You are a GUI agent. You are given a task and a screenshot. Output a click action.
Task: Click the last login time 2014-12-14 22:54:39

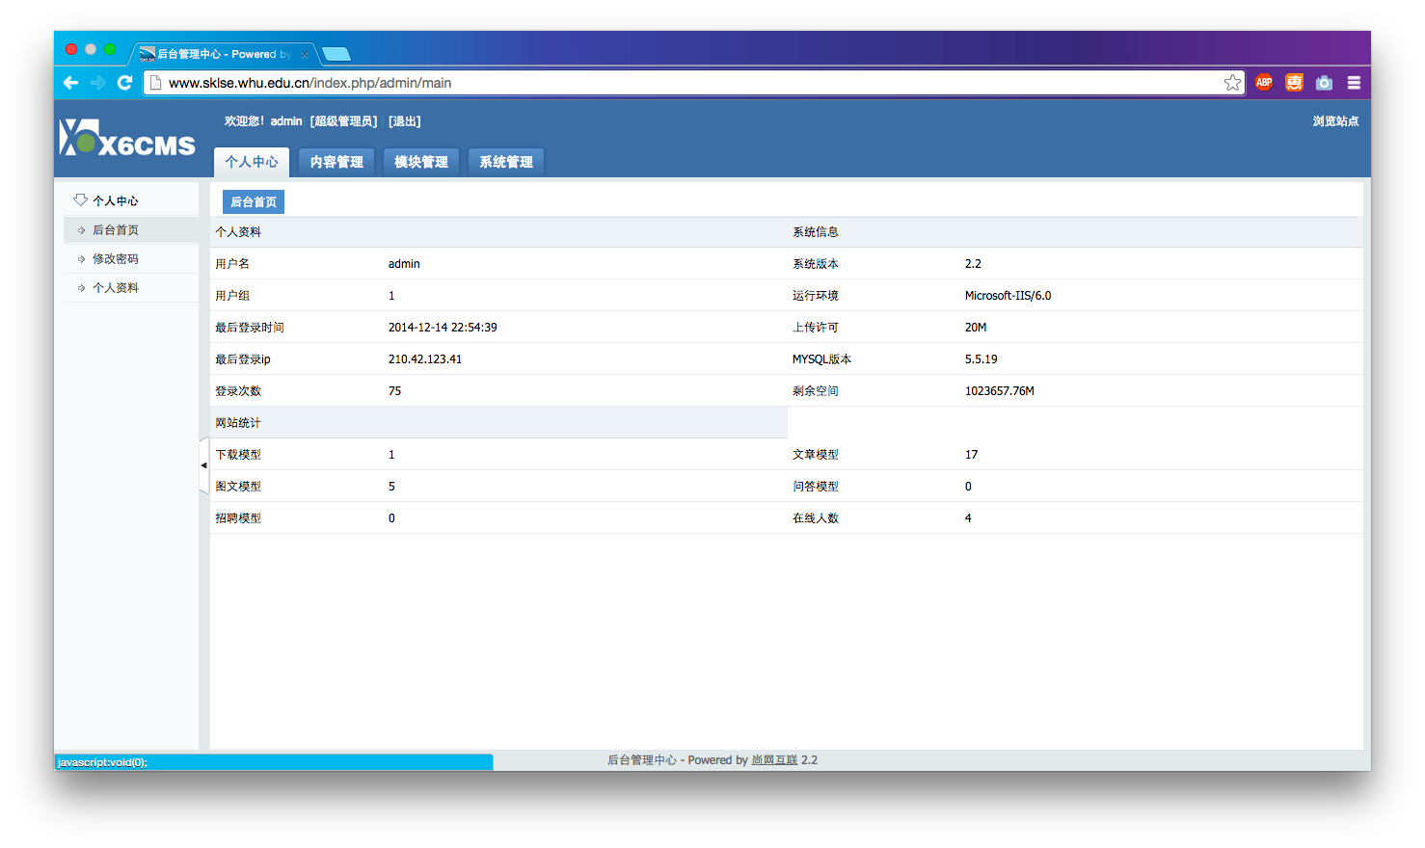(x=443, y=328)
